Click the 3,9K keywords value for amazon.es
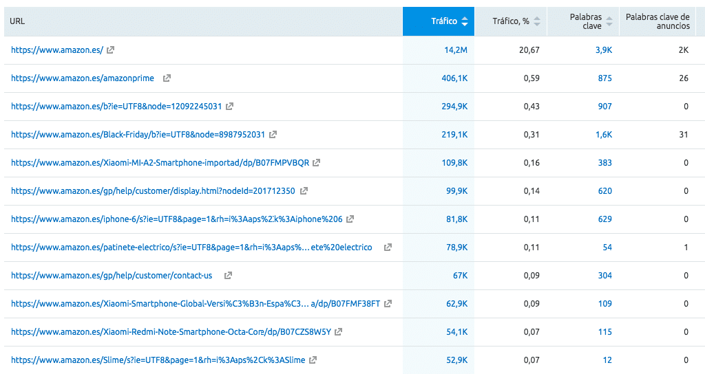This screenshot has height=374, width=705. (x=604, y=49)
